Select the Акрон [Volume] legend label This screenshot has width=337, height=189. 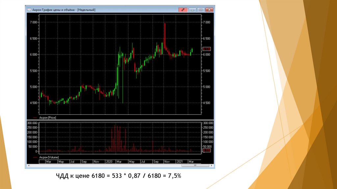pos(49,157)
